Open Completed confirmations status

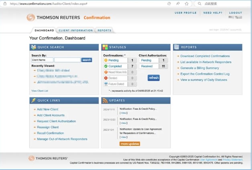click(116, 66)
